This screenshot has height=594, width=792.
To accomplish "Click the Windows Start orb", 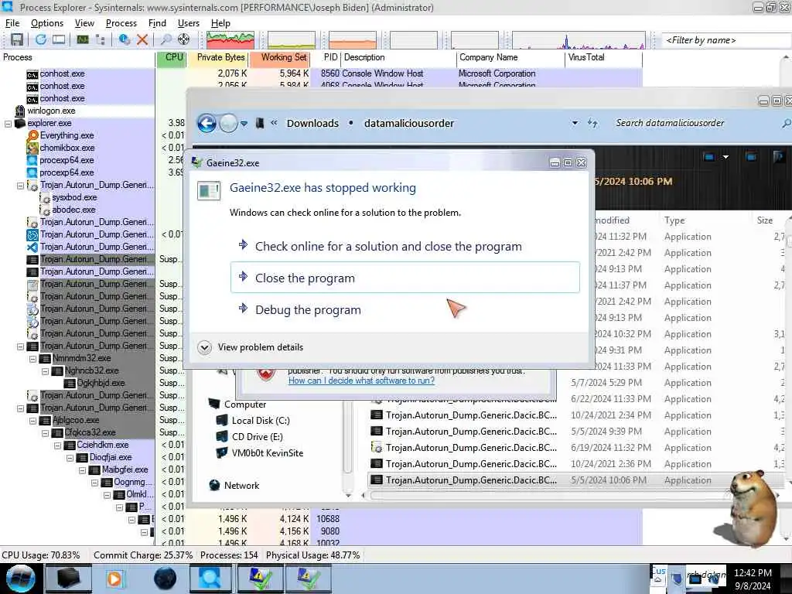I will point(21,579).
